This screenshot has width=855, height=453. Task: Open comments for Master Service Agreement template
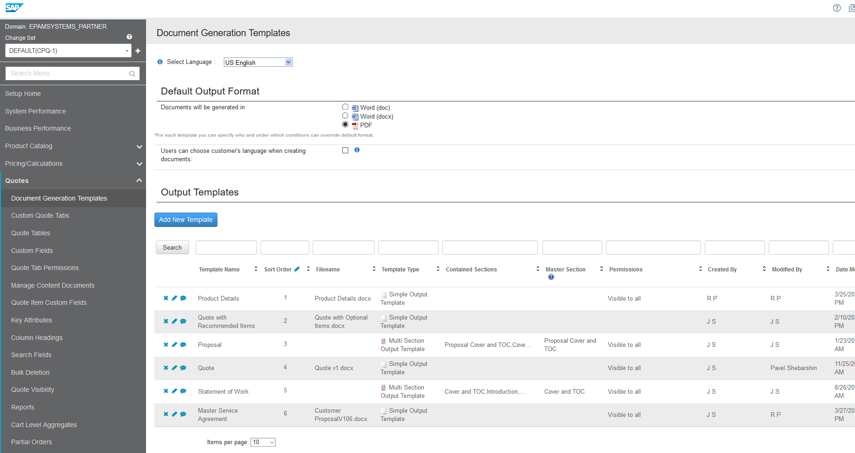[183, 414]
